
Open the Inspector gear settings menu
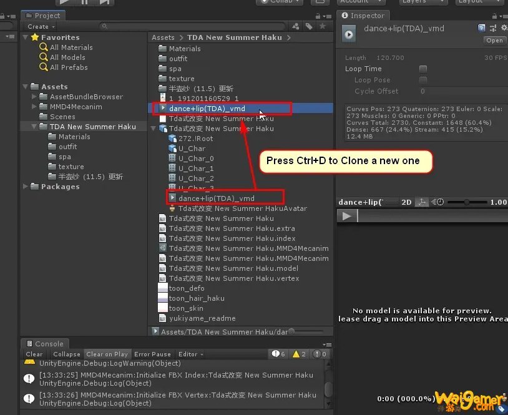pos(504,28)
